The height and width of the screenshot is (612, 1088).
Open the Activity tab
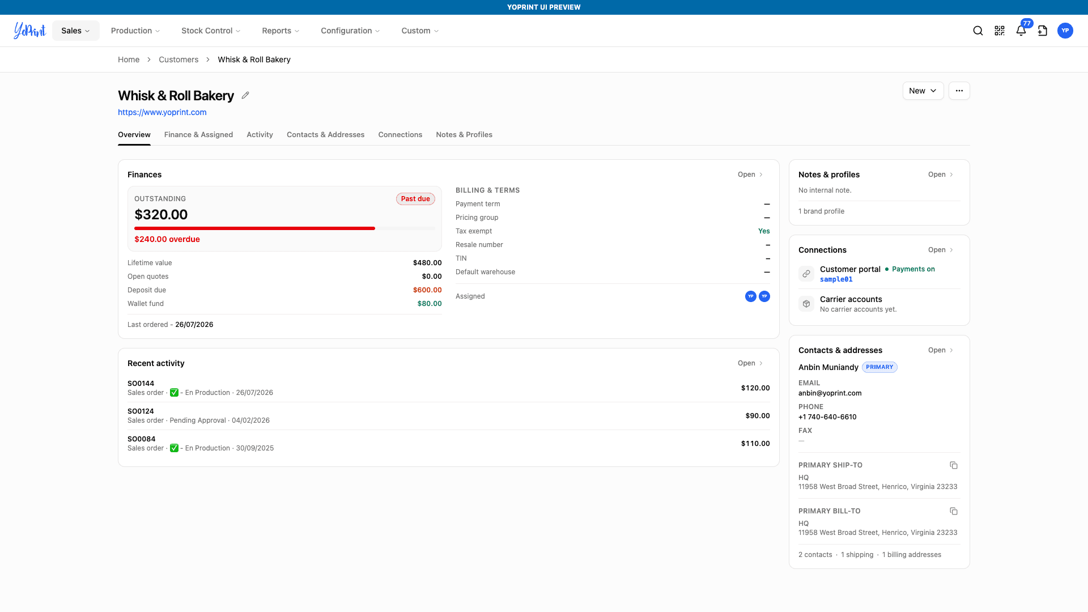[260, 135]
